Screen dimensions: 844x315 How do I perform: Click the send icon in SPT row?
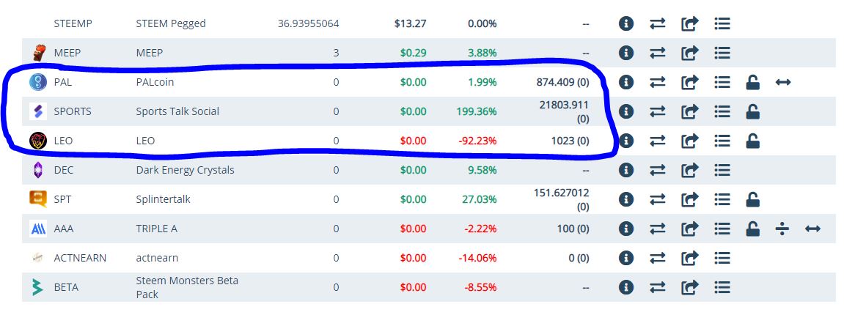coord(689,199)
